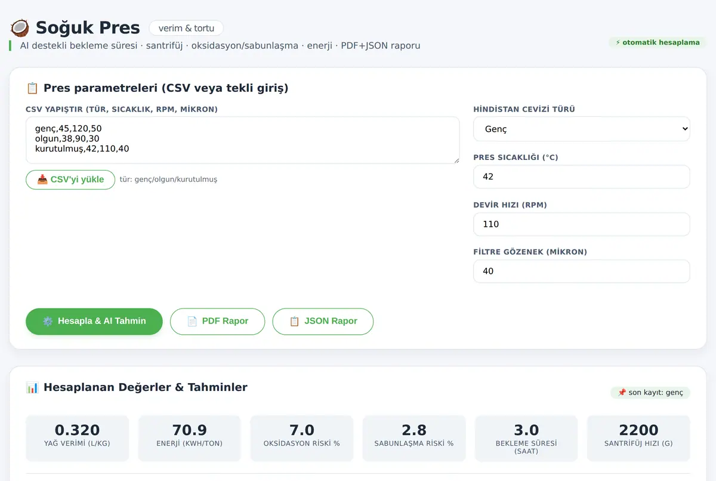This screenshot has width=716, height=481.
Task: Open the Hindistan Cevizi Türü dropdown
Action: point(581,129)
